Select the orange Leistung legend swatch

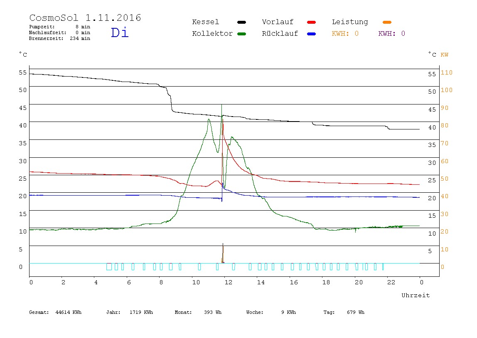coord(387,22)
